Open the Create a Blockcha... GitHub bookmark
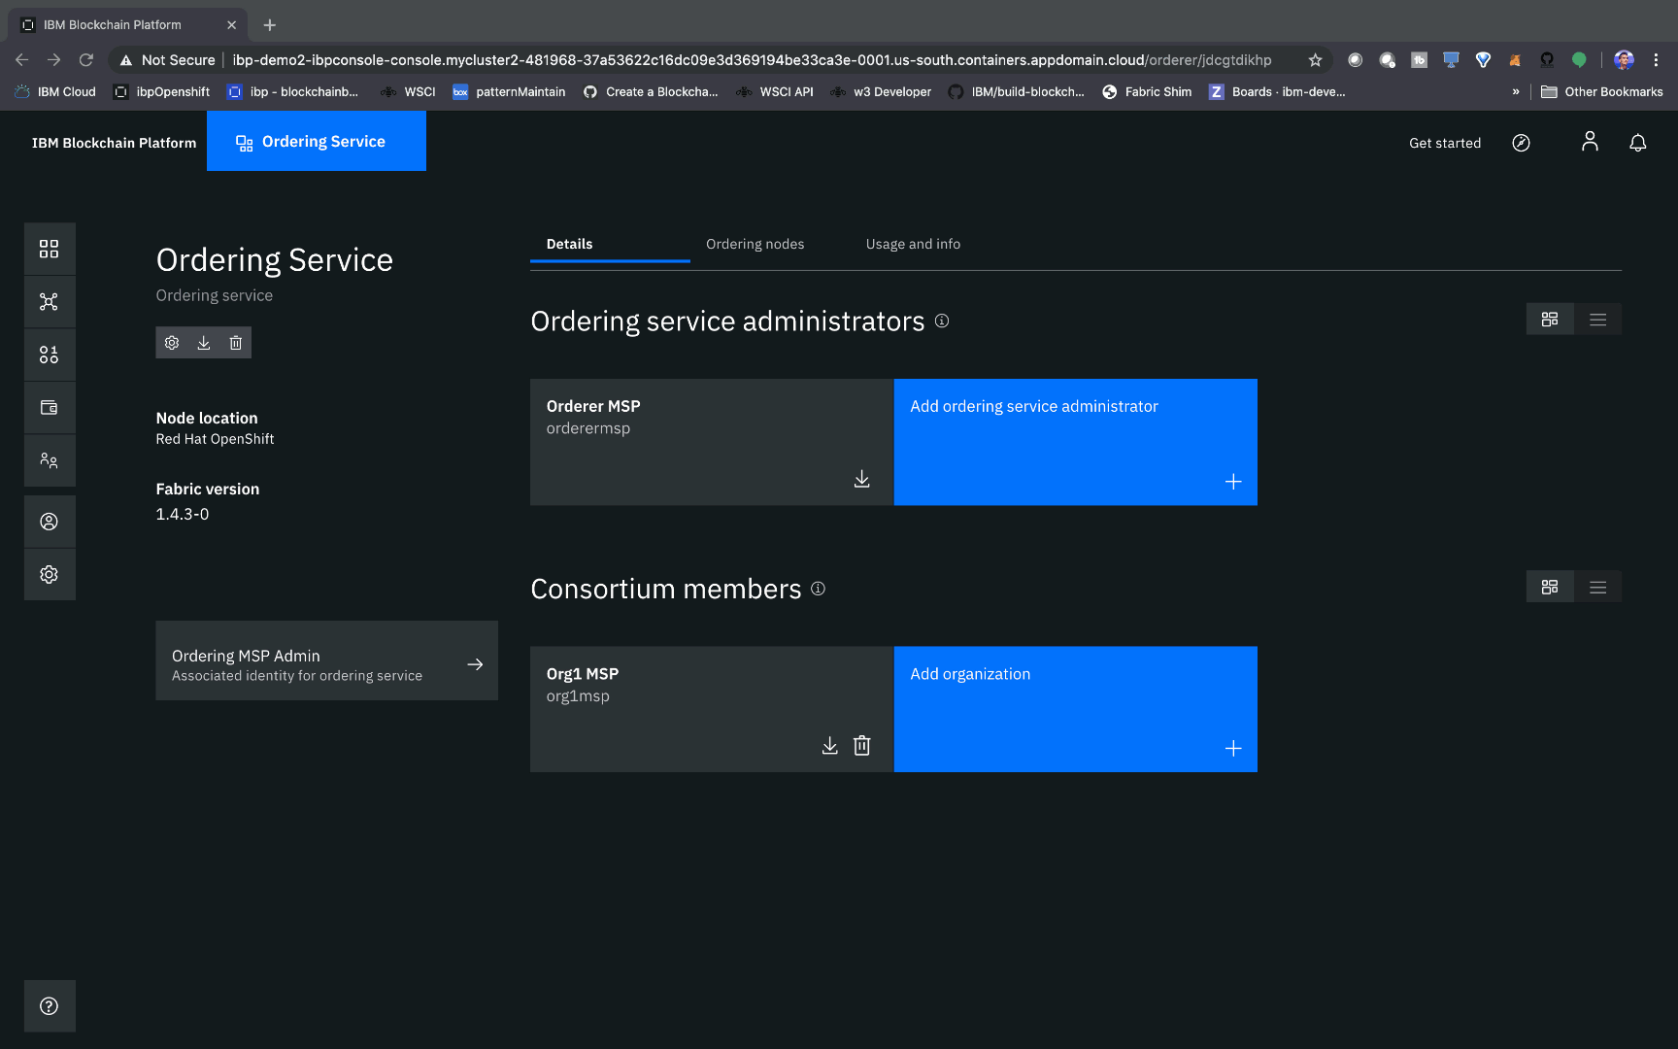Image resolution: width=1678 pixels, height=1049 pixels. [651, 92]
